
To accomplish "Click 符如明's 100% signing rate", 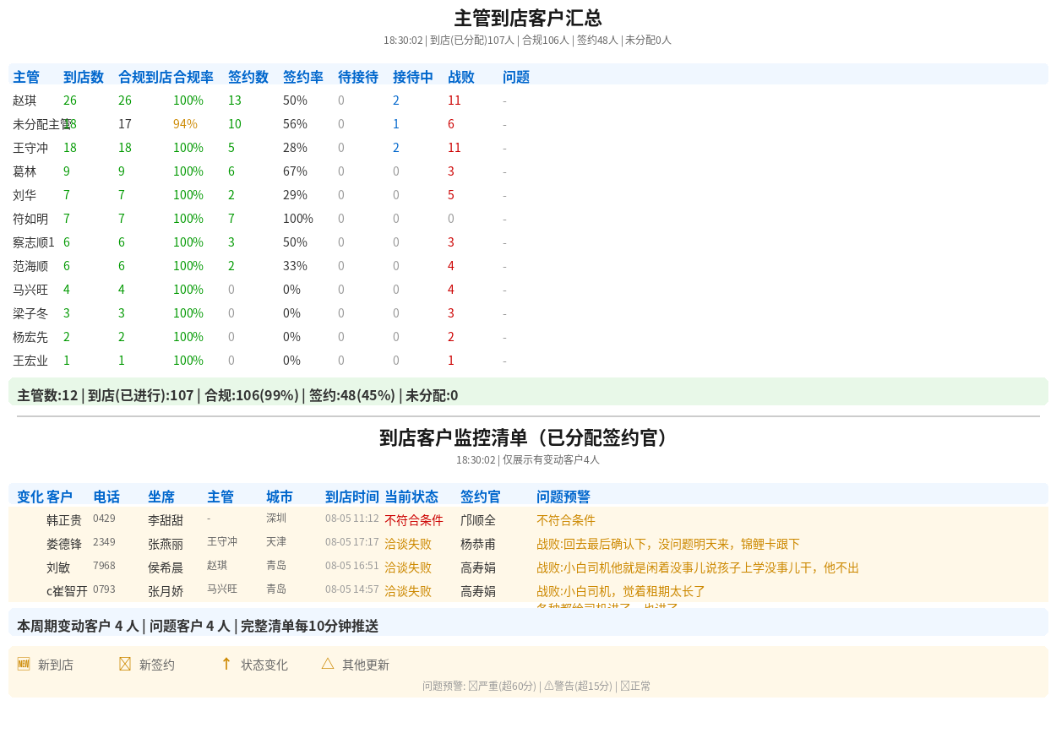I will click(298, 219).
